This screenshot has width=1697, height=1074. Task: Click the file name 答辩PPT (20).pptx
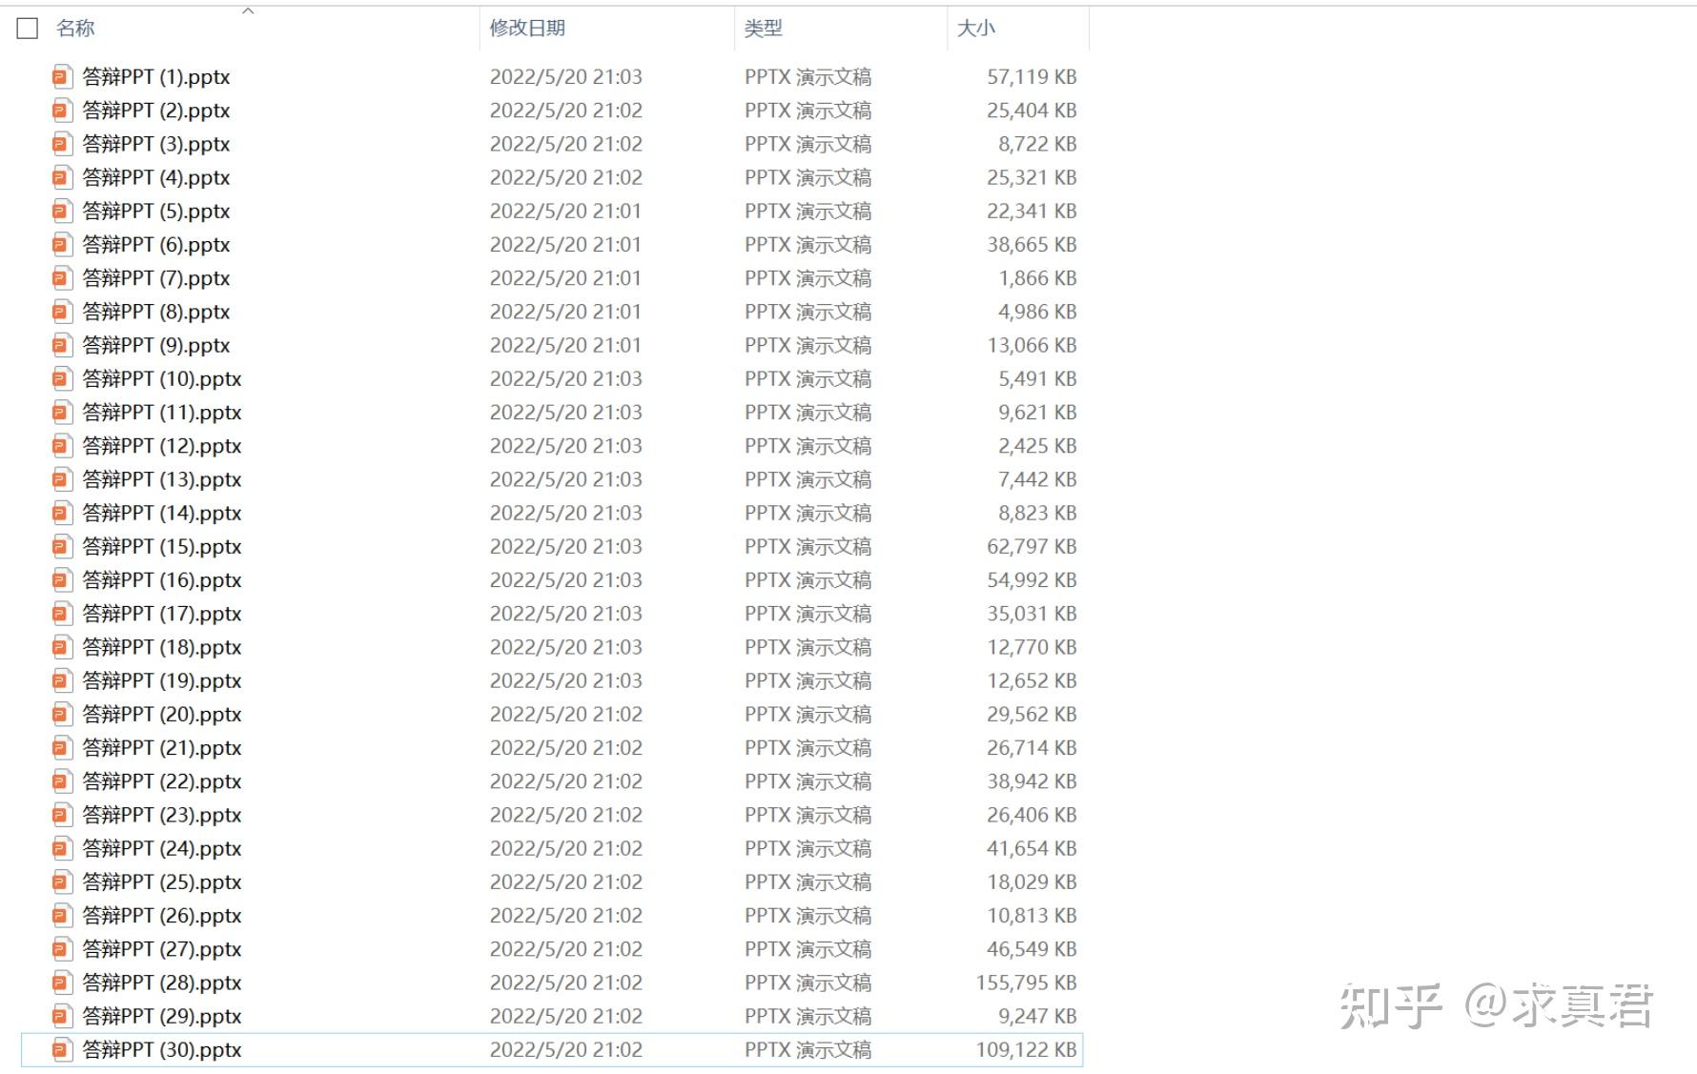click(162, 714)
